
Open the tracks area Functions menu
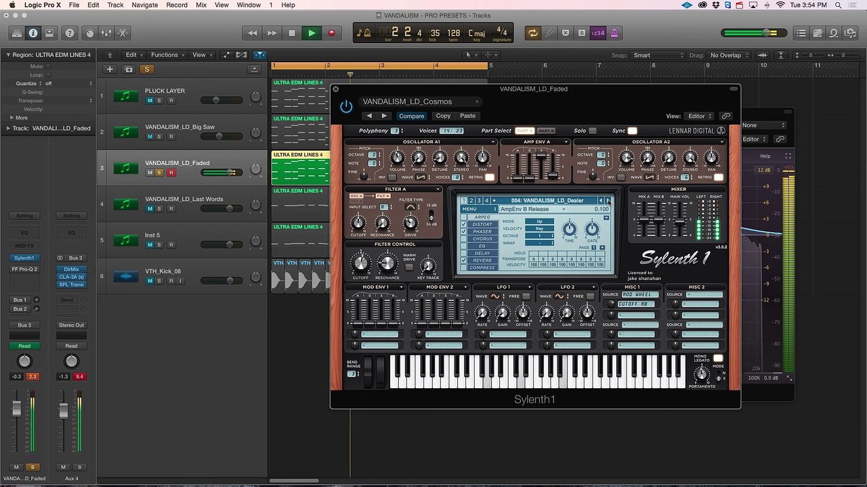coord(167,55)
